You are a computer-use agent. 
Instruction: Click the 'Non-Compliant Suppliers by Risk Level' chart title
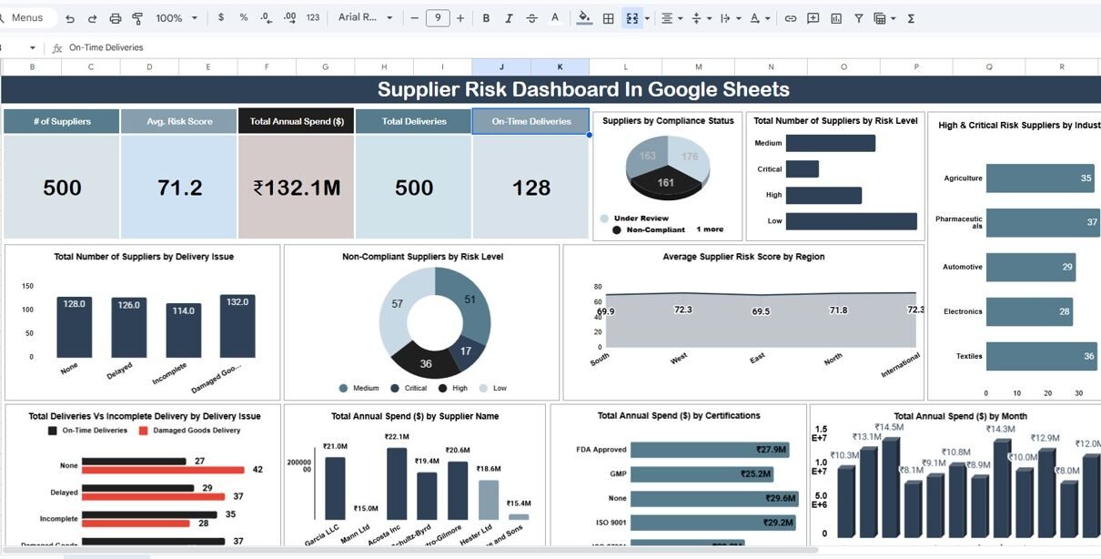[422, 257]
